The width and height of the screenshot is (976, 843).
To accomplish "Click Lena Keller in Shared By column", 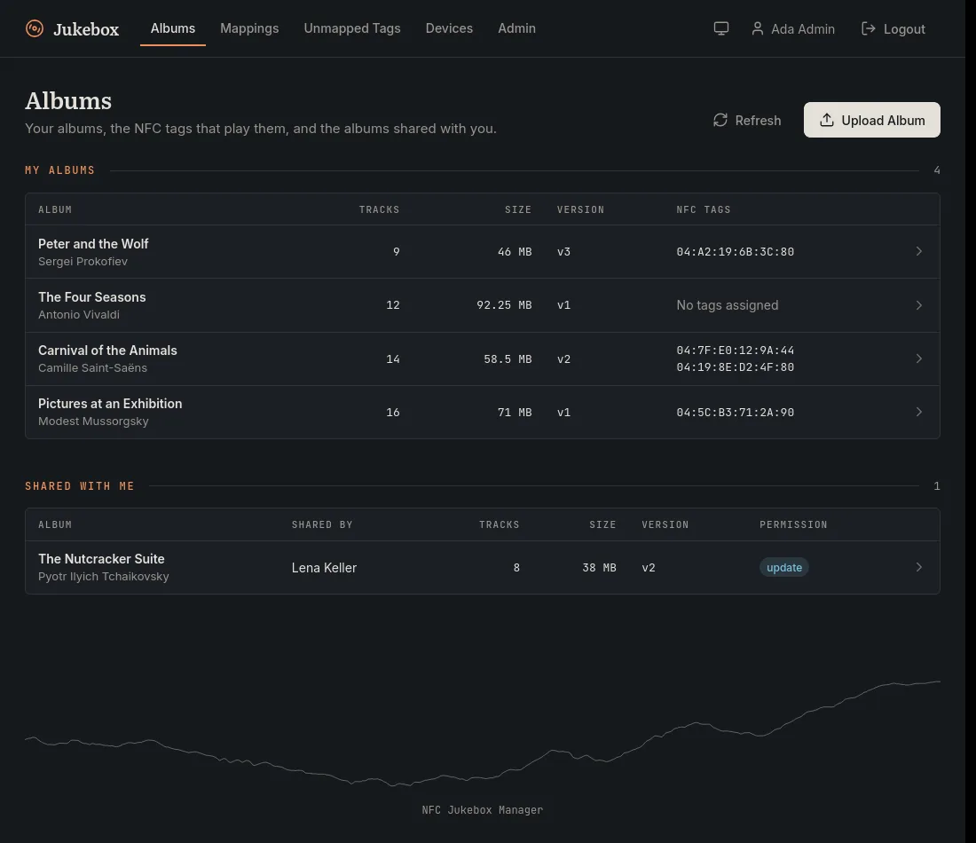I will tap(324, 568).
